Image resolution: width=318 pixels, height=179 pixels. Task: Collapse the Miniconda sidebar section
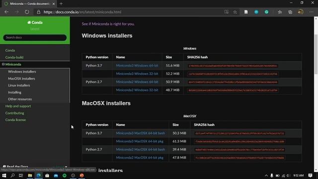3,64
